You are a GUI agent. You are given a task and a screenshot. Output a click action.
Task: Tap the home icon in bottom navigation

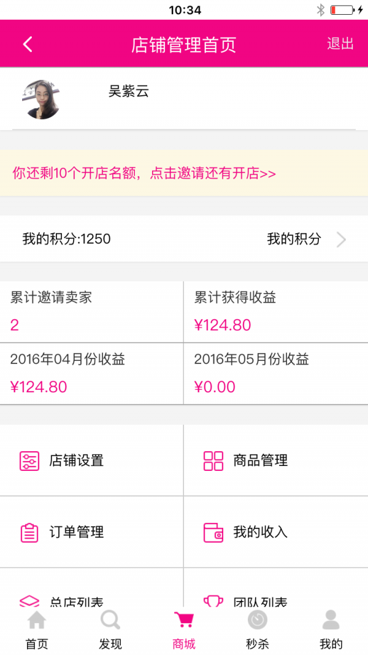coord(37,621)
